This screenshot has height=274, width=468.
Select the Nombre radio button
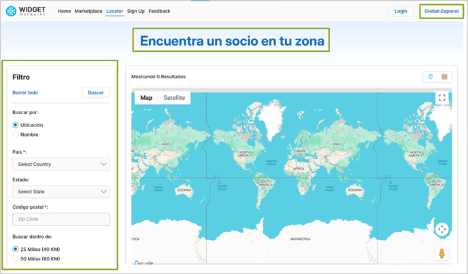click(16, 135)
